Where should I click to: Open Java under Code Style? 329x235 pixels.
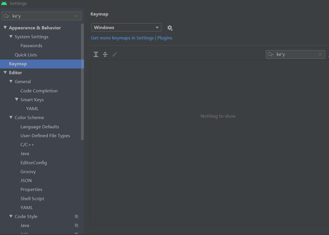click(x=24, y=226)
